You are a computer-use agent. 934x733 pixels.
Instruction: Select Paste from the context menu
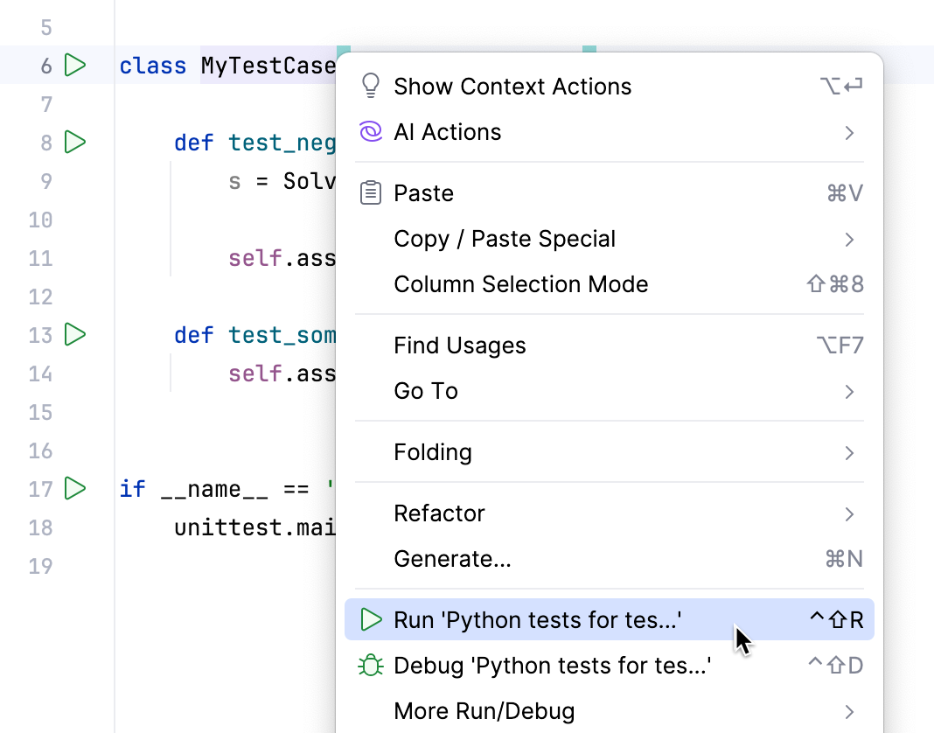click(423, 192)
